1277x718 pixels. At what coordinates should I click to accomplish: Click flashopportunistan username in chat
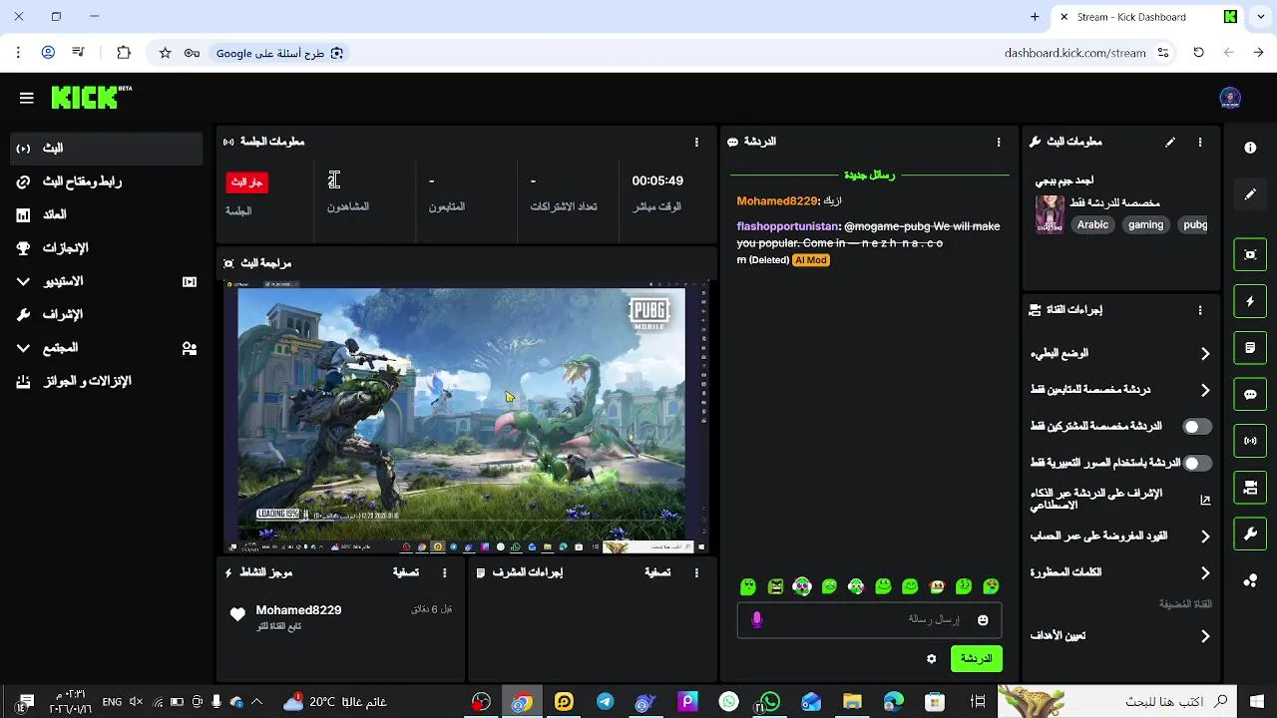point(788,226)
